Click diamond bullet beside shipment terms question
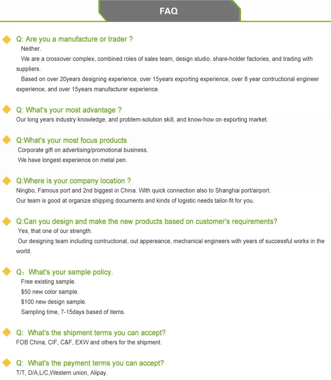Screen dimensions: 331x380 7,332
